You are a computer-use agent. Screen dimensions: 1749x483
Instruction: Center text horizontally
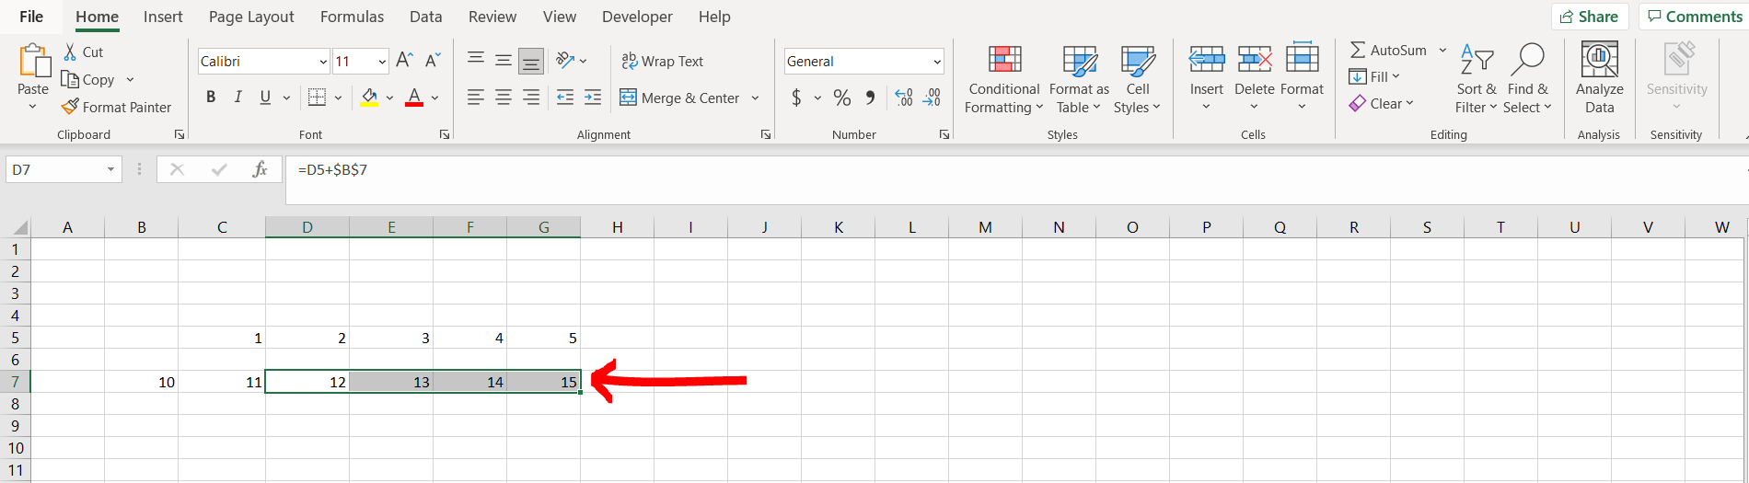[x=504, y=97]
